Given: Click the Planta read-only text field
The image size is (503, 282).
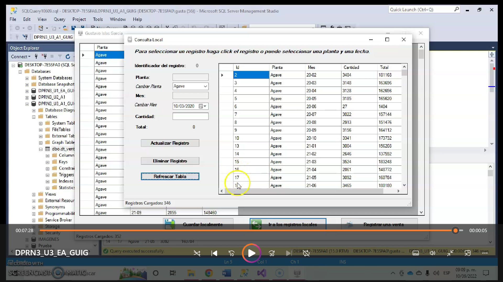Looking at the screenshot, I should point(190,77).
